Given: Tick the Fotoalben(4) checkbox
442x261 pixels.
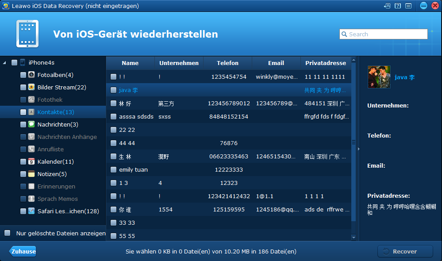Looking at the screenshot, I should (x=23, y=75).
